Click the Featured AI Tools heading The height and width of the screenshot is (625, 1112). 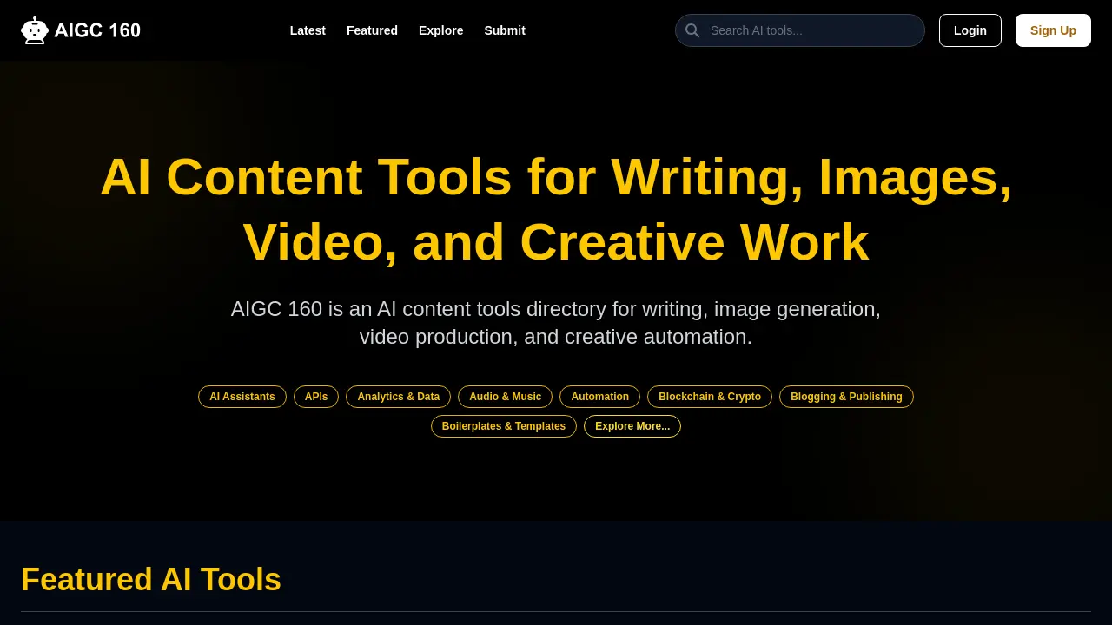pos(151,579)
